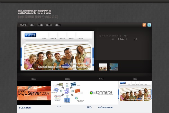Follow the [...] read more link

coord(135,39)
